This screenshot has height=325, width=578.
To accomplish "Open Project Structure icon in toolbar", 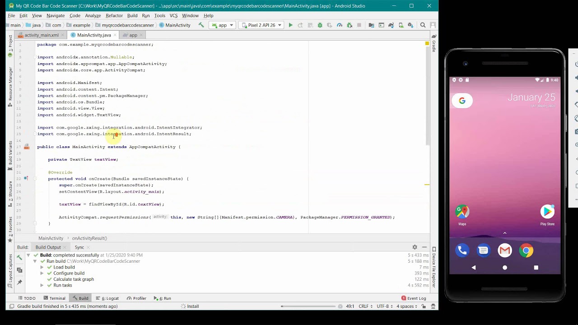I will (371, 25).
